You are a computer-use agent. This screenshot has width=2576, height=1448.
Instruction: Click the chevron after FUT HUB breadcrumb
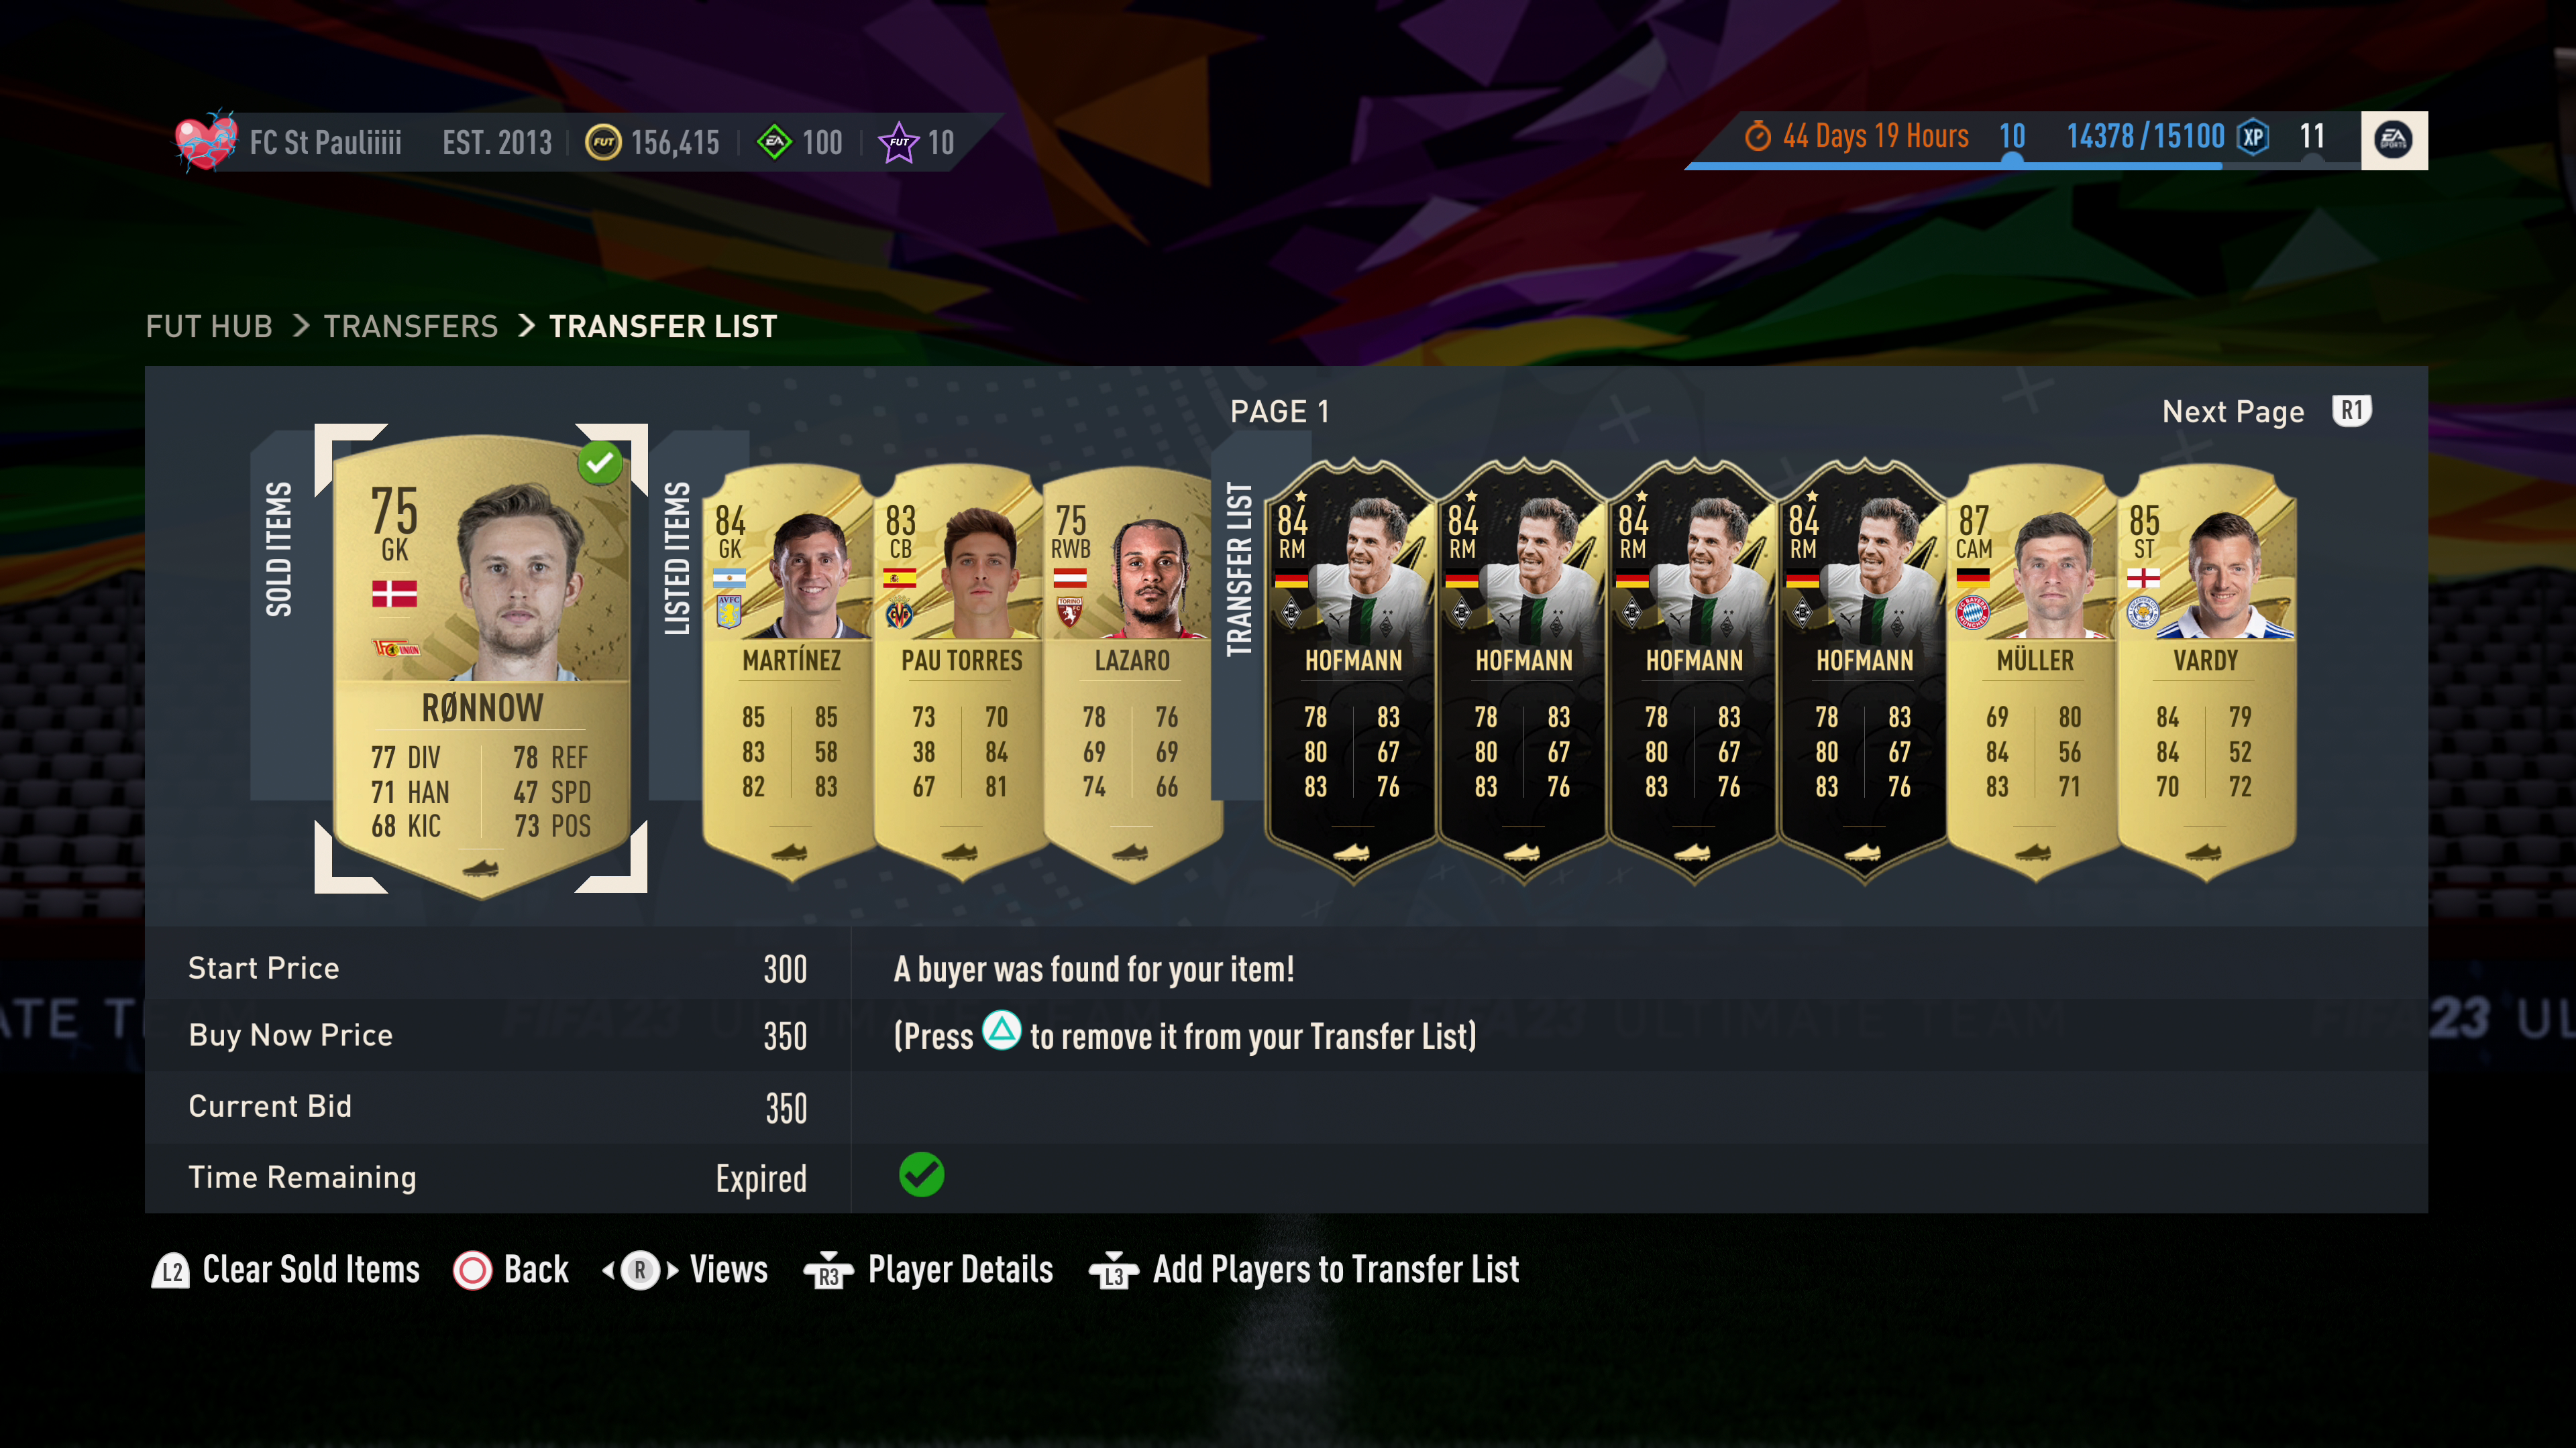tap(300, 326)
